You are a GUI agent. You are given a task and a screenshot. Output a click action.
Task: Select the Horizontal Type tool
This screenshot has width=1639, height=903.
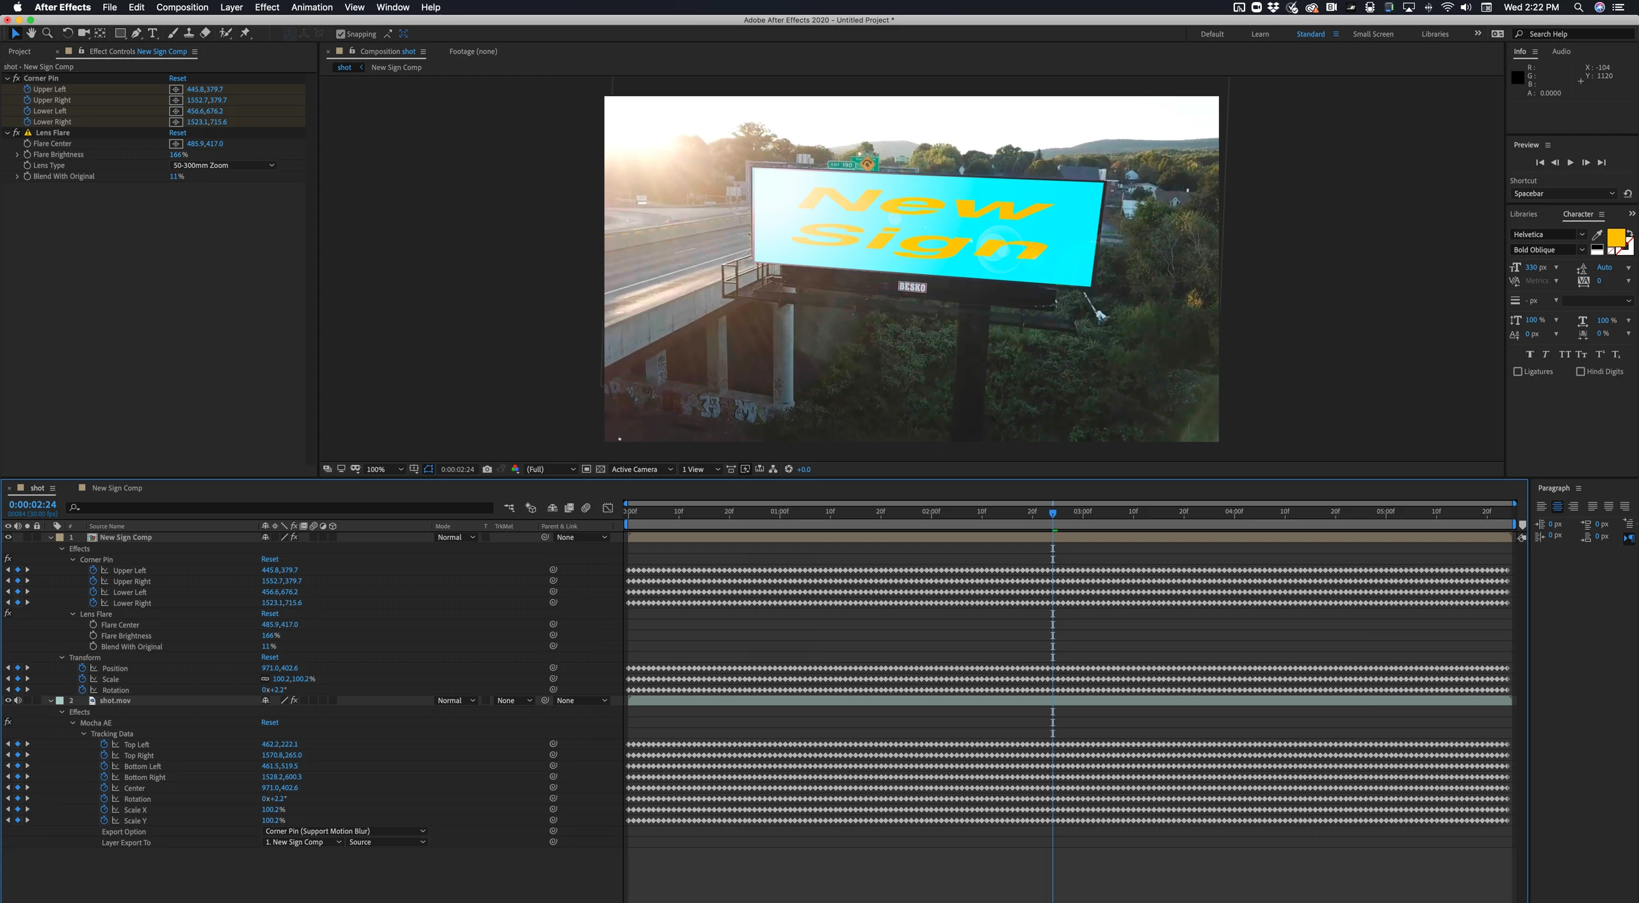click(152, 33)
